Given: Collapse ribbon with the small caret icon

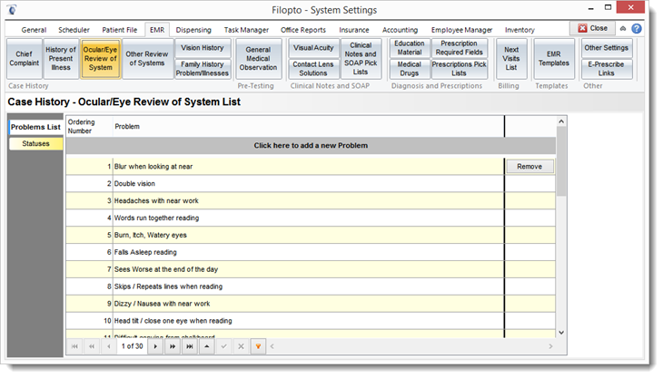Looking at the screenshot, I should [623, 28].
